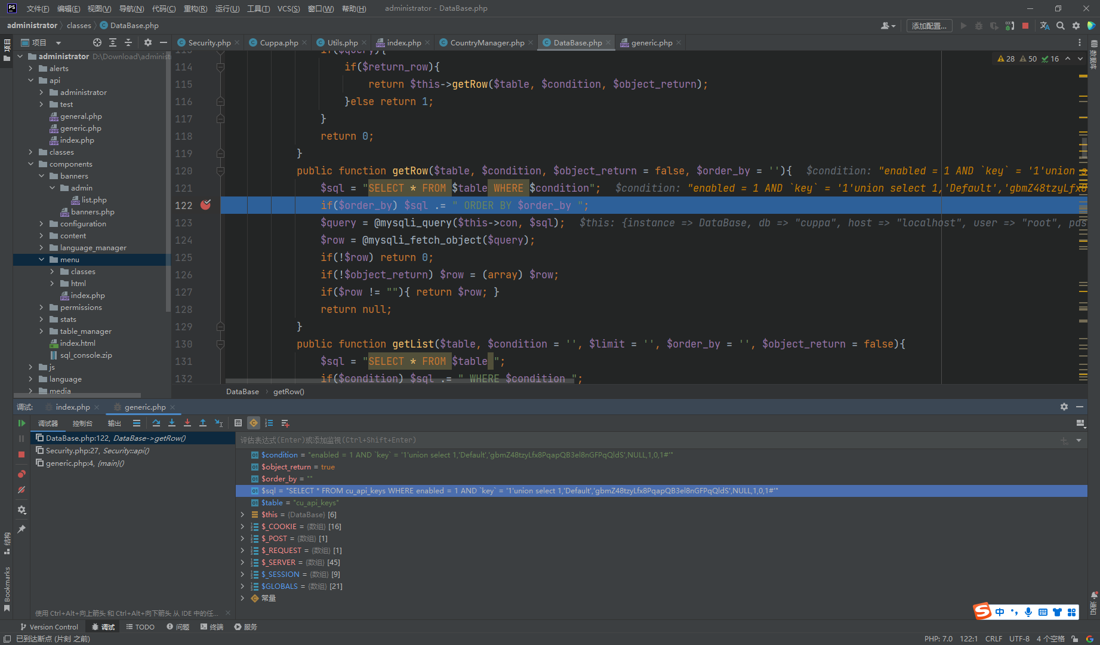Image resolution: width=1100 pixels, height=645 pixels.
Task: Click the evaluate expression input field
Action: click(x=648, y=440)
